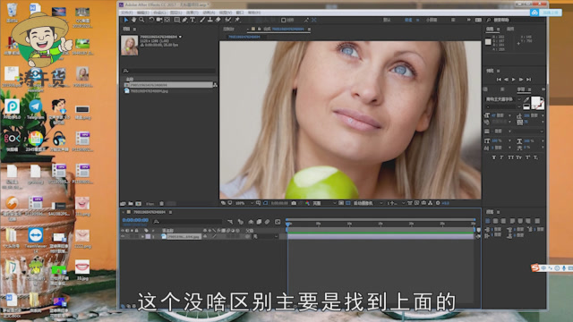The image size is (573, 322).
Task: Click the fill color swatch in Character panel
Action: (536, 101)
